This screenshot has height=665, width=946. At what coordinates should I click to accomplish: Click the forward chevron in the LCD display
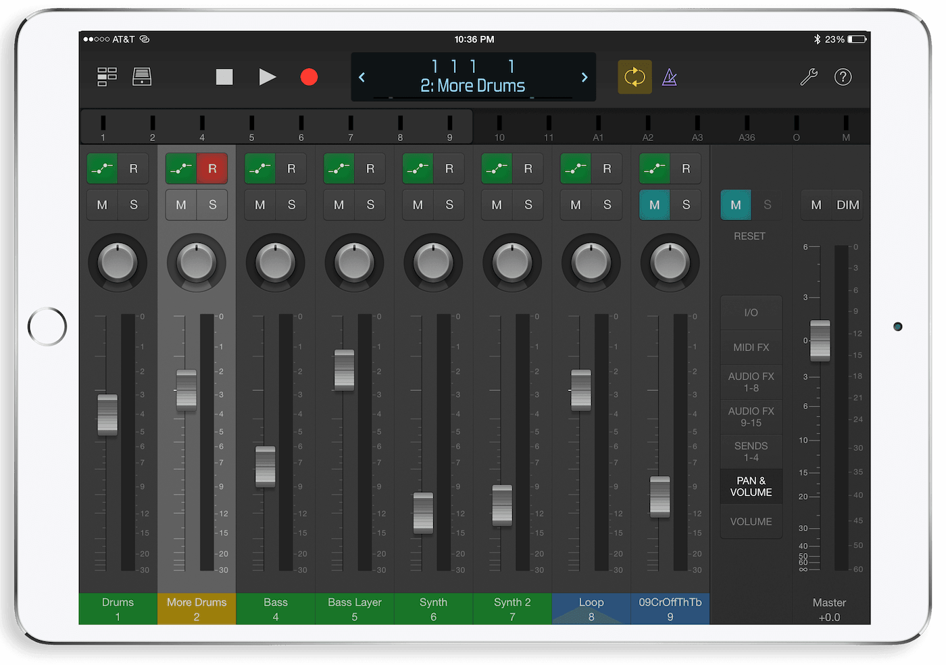click(x=584, y=77)
